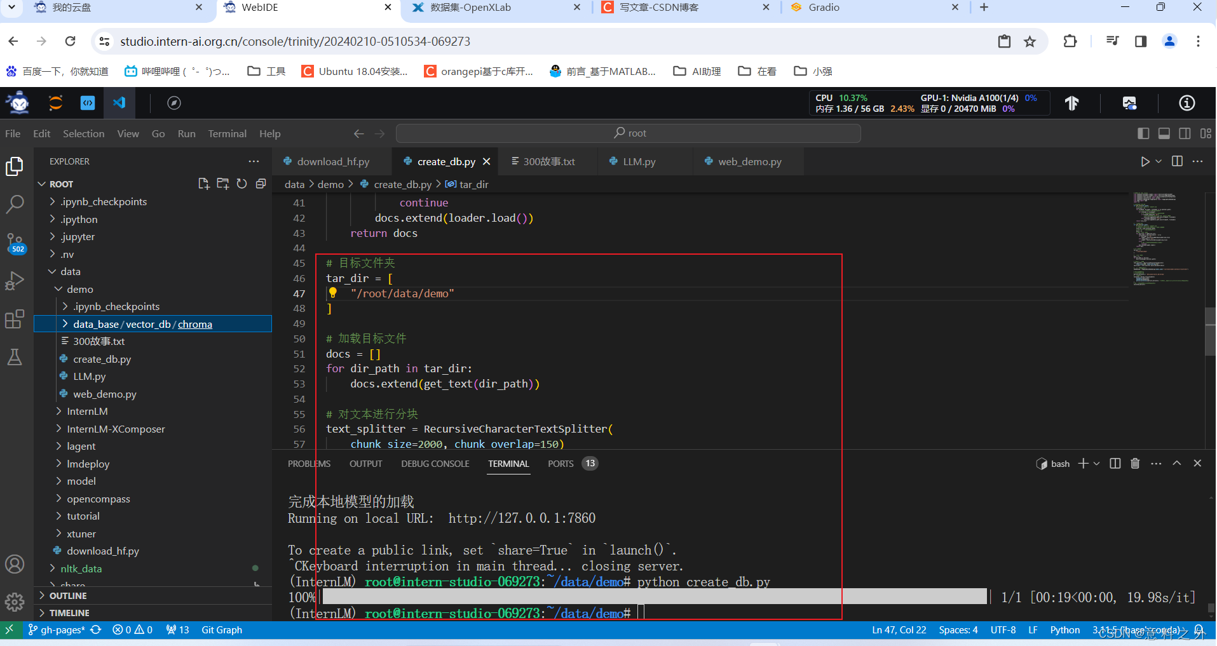Collapse the data folder

[x=153, y=271]
